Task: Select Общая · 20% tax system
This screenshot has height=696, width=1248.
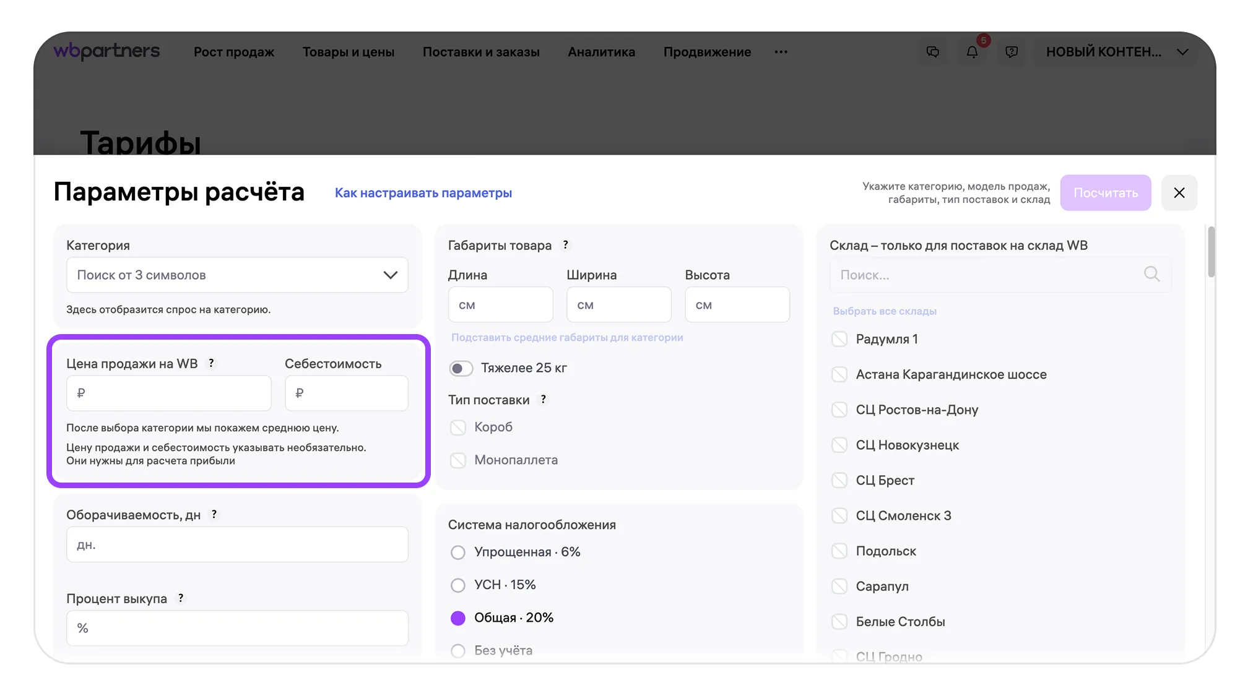Action: (458, 618)
